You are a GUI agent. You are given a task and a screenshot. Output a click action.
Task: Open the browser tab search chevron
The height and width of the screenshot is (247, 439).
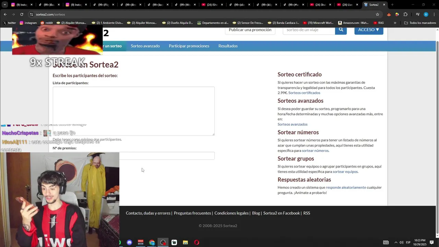[5, 5]
